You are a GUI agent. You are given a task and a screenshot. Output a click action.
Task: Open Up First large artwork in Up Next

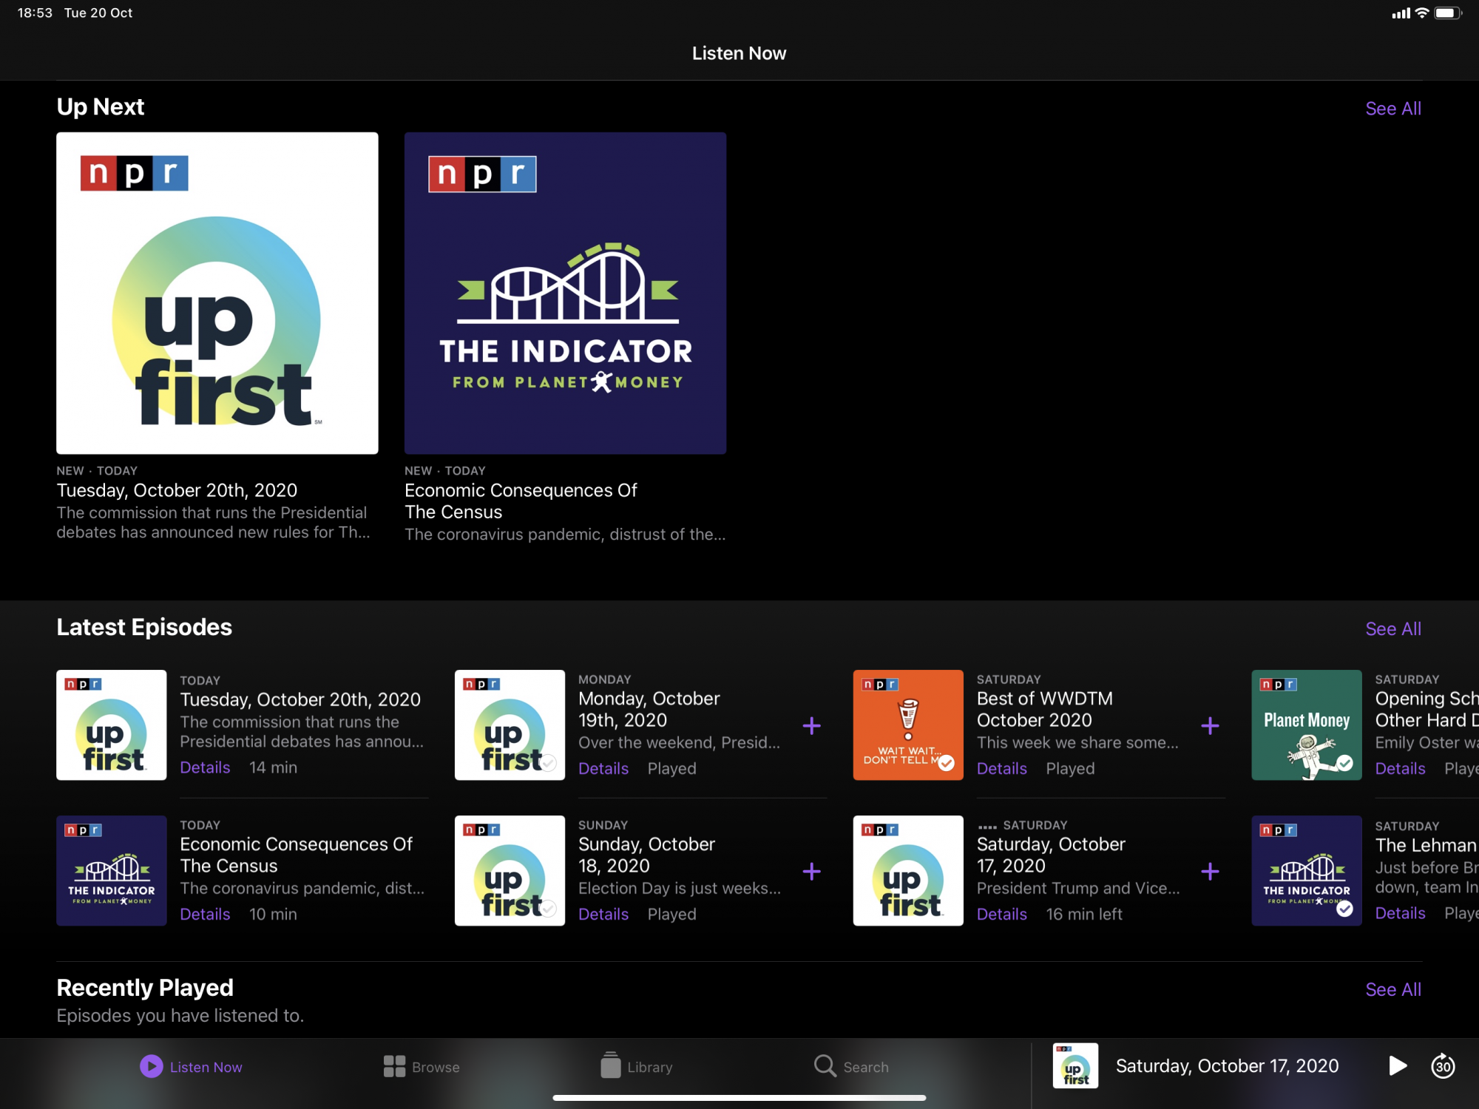tap(217, 293)
